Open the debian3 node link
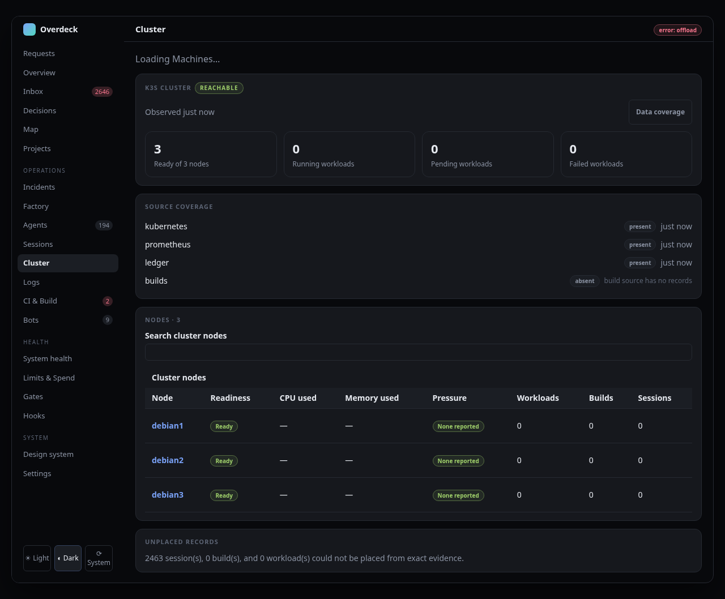Screen dimensions: 725x599 click(168, 495)
